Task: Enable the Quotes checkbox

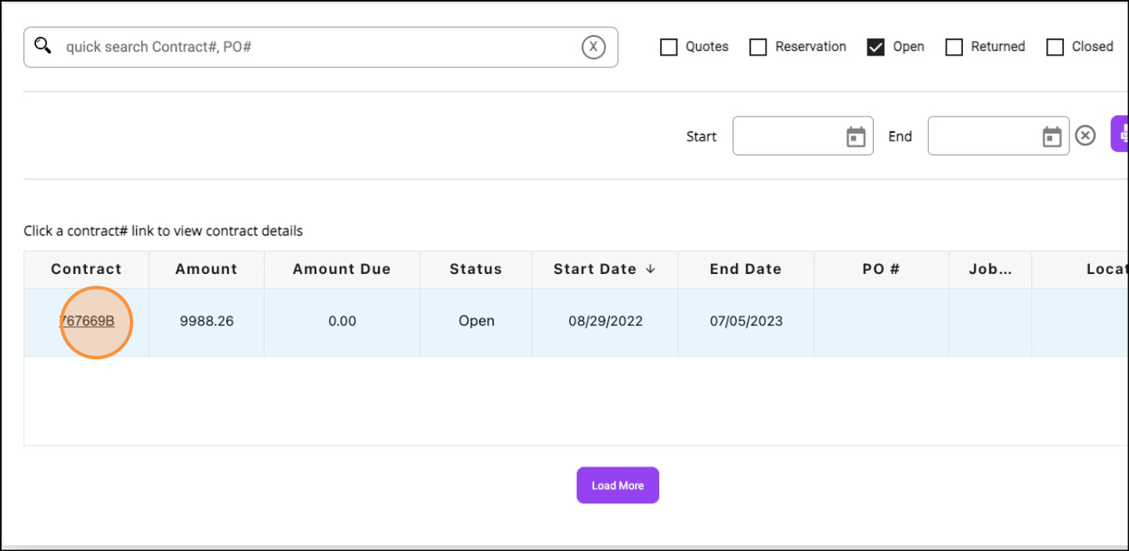Action: click(669, 47)
